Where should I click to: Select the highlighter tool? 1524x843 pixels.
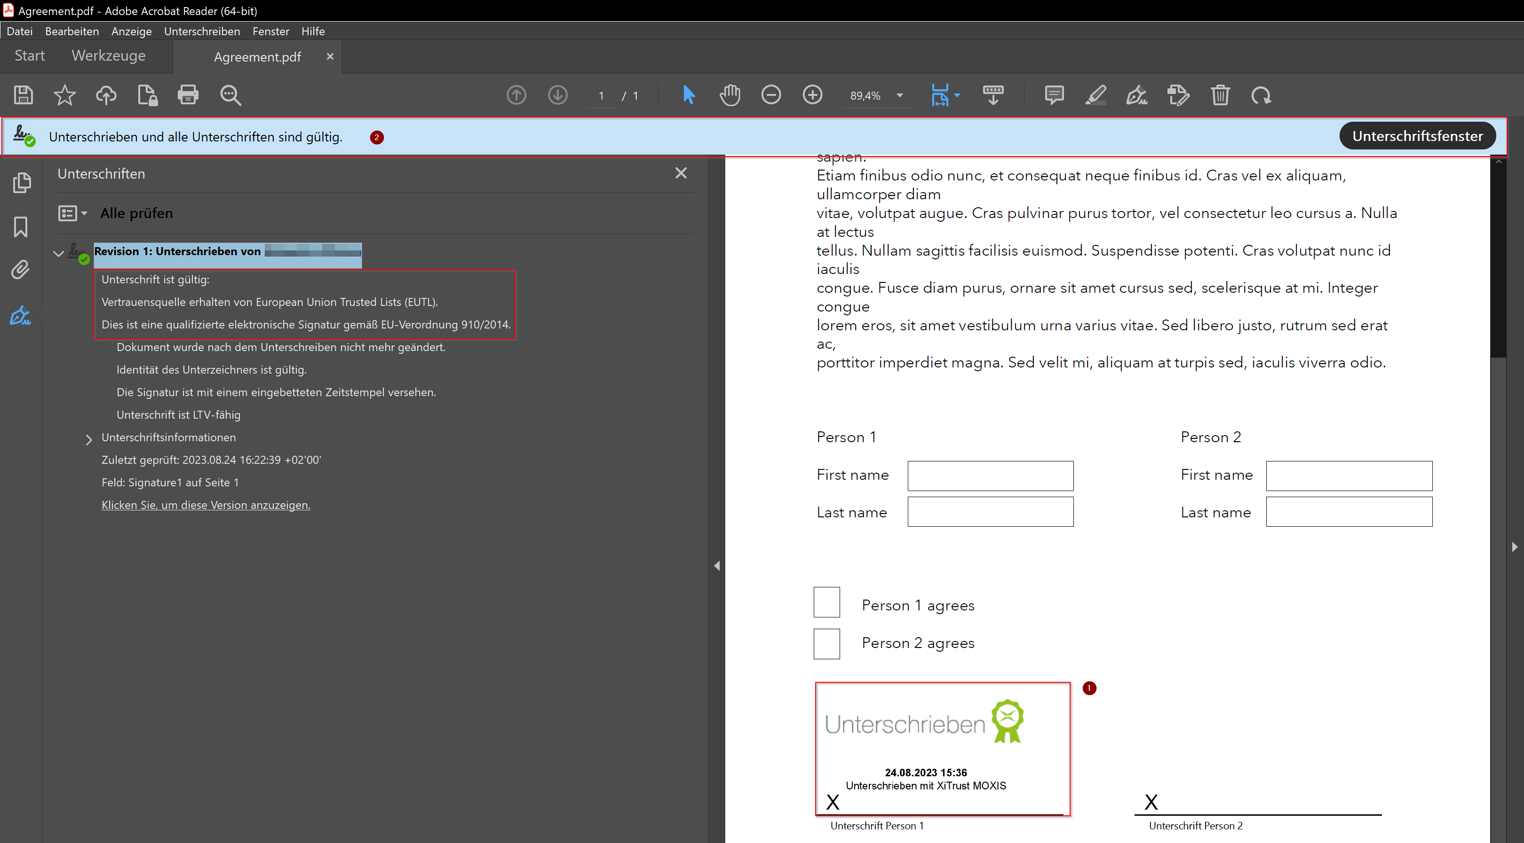tap(1095, 95)
